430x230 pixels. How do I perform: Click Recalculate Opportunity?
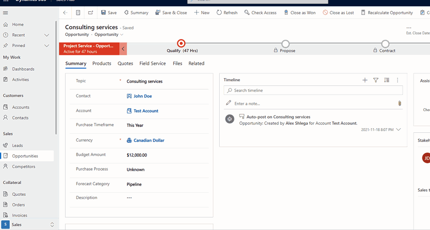pyautogui.click(x=387, y=13)
